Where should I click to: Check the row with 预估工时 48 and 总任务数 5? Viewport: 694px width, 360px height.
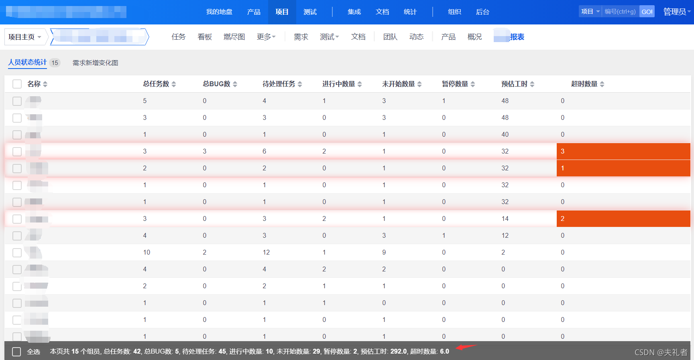[x=17, y=101]
